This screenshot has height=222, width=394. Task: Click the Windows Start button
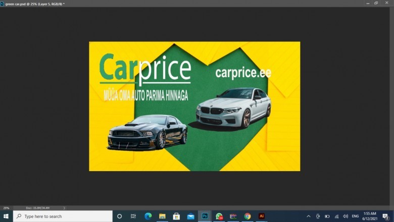pyautogui.click(x=6, y=216)
